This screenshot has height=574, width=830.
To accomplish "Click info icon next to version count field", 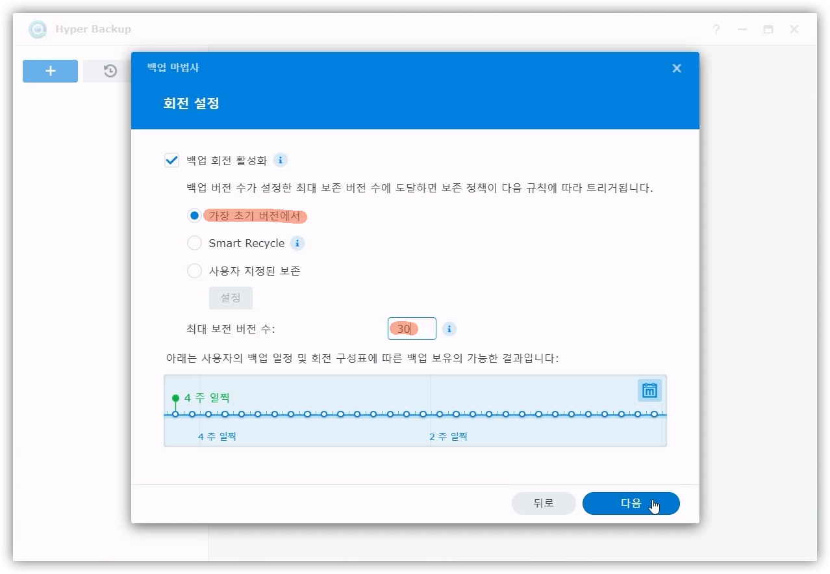I will click(449, 329).
